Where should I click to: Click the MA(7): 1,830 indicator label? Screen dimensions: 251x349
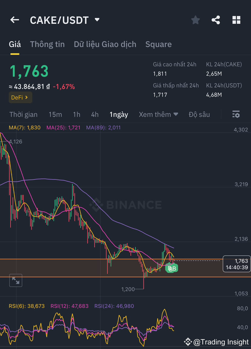tap(25, 128)
